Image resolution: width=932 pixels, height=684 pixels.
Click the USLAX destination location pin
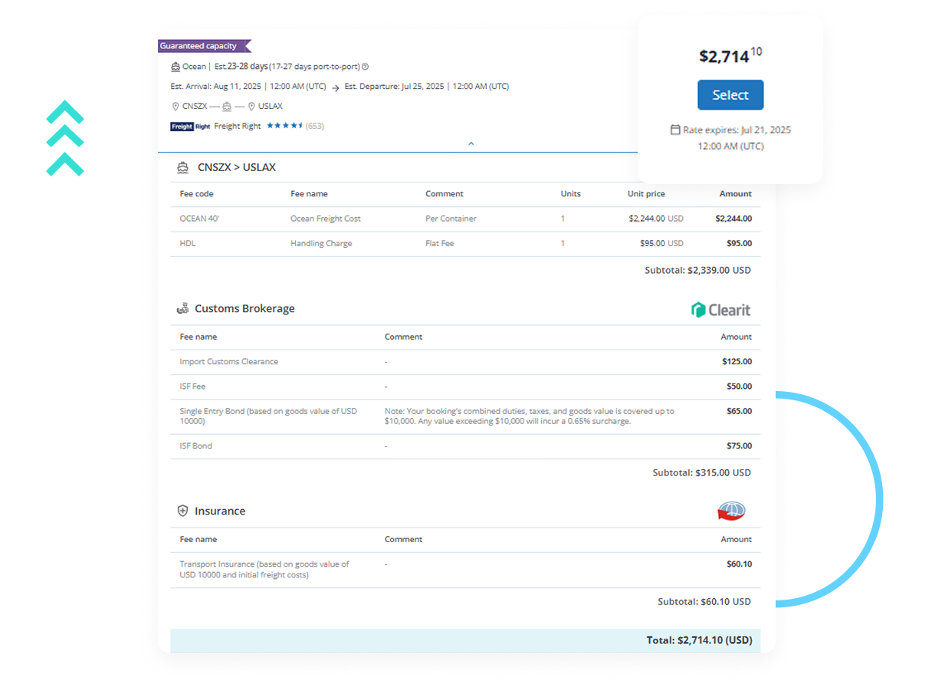click(x=251, y=107)
